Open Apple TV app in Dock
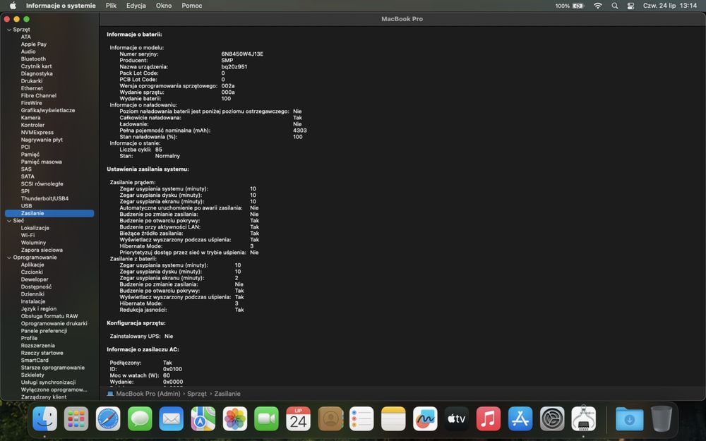Screen dimensions: 706x441 [457, 419]
